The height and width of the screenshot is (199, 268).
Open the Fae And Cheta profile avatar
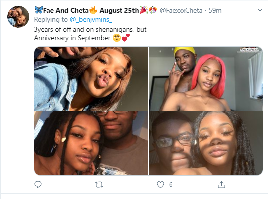point(18,17)
